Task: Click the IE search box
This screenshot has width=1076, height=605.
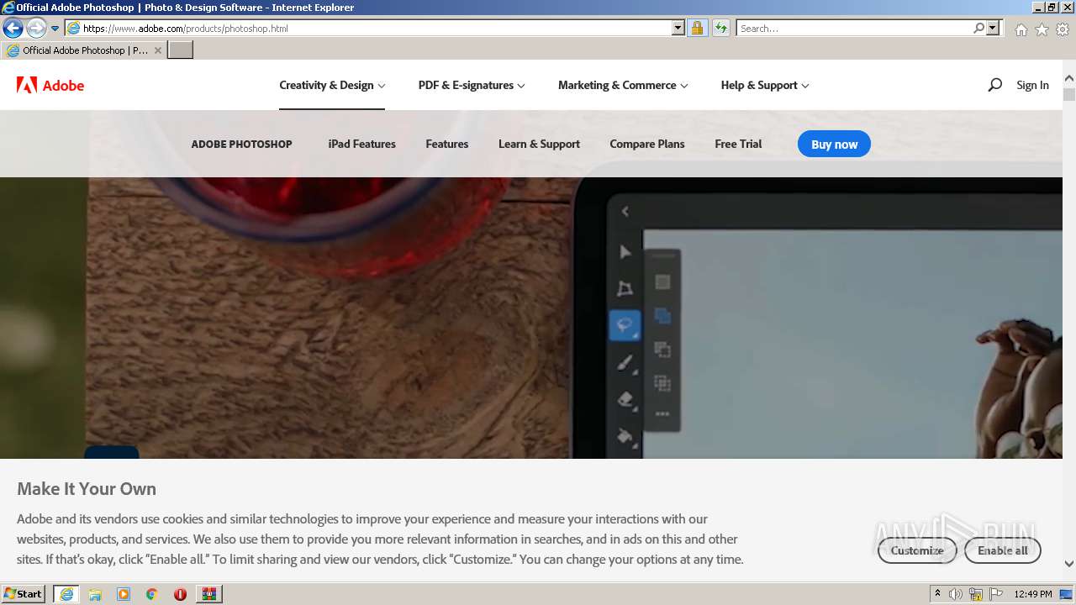Action: [853, 28]
